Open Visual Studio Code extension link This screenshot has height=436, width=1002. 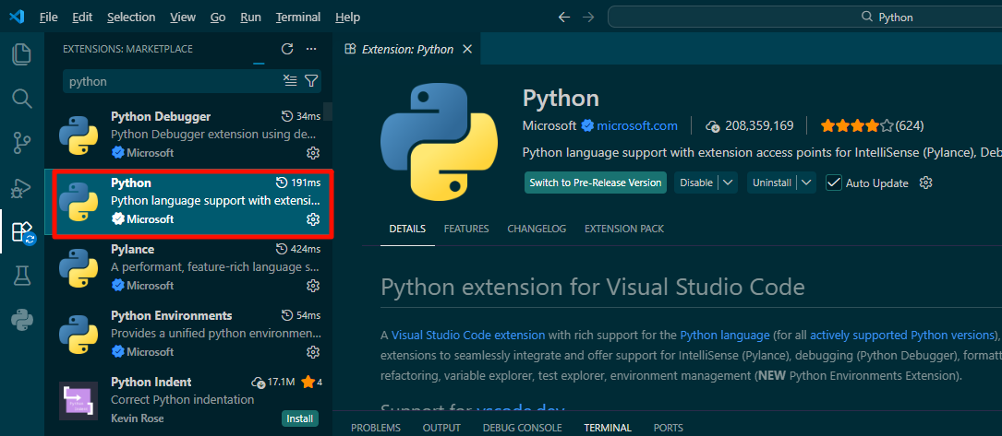(468, 336)
